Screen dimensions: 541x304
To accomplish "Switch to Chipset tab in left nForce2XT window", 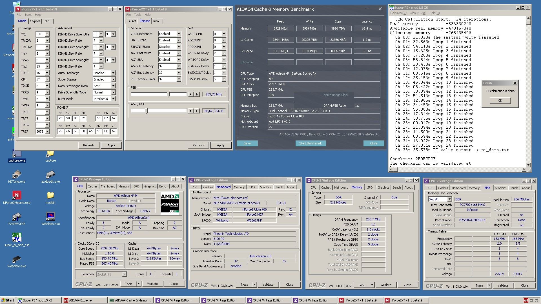I will click(35, 21).
